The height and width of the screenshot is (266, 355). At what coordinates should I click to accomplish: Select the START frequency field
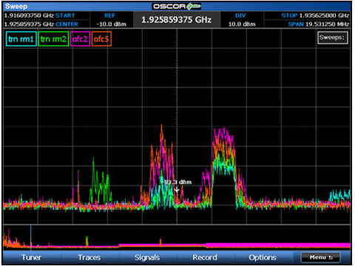(x=39, y=16)
